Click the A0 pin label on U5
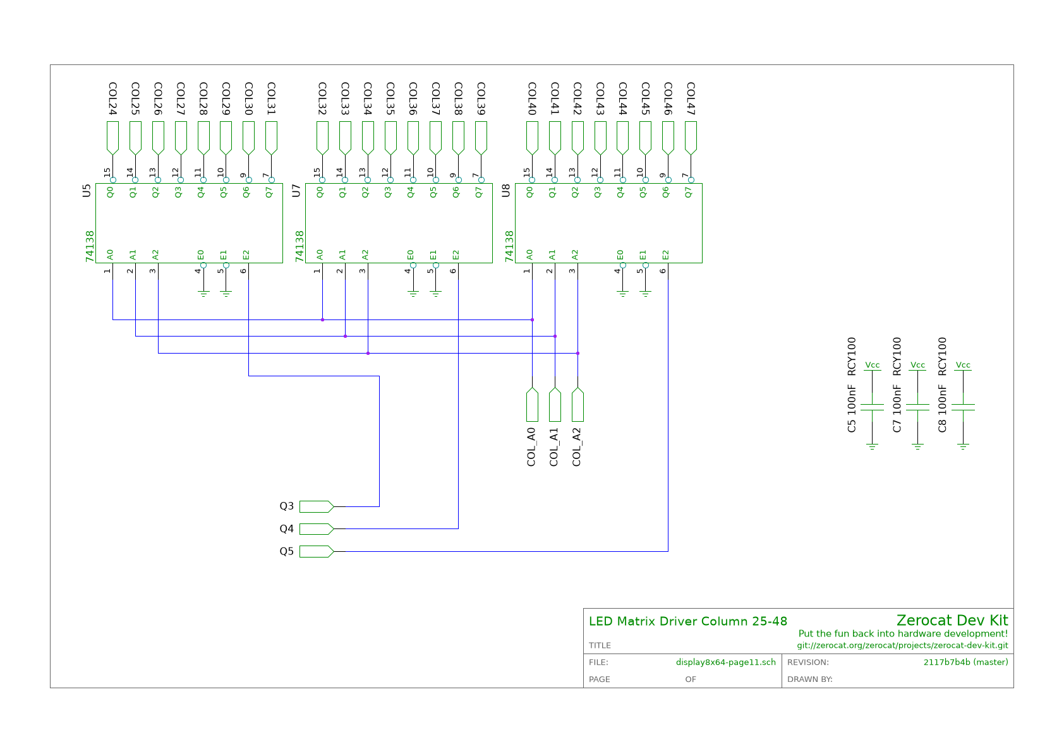Viewport: 1064px width, 752px height. 110,255
